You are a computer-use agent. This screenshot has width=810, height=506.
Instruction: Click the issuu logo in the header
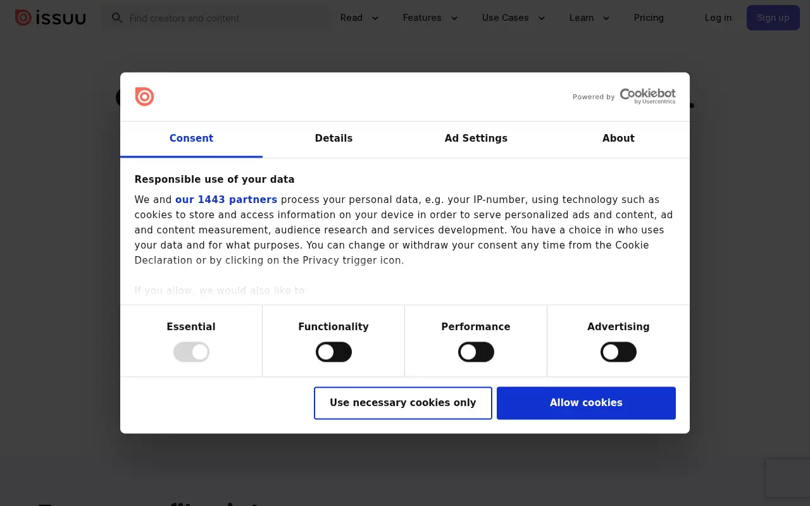click(51, 18)
